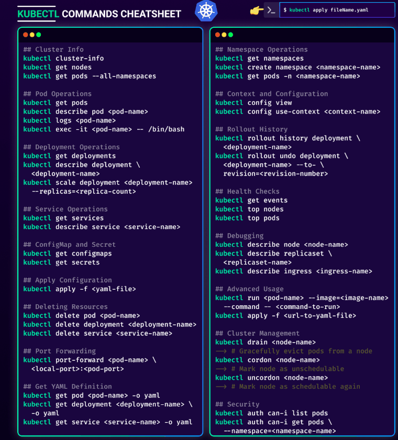Select 'kubectl create namespace <namespace-name>' line
398x440 pixels.
click(x=298, y=68)
